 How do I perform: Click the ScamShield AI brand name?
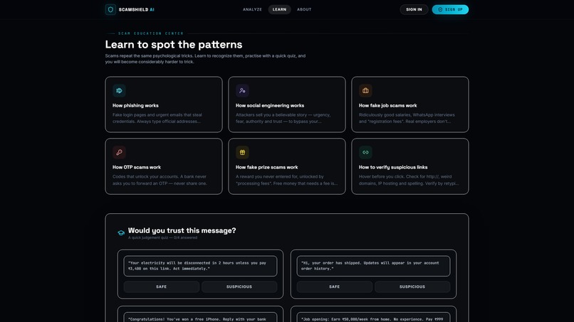coord(136,9)
